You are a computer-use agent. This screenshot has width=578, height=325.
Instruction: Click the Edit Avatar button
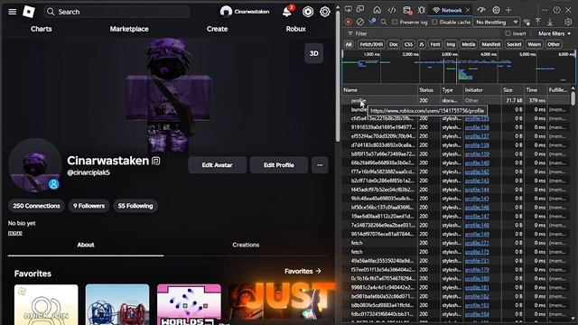(x=217, y=165)
